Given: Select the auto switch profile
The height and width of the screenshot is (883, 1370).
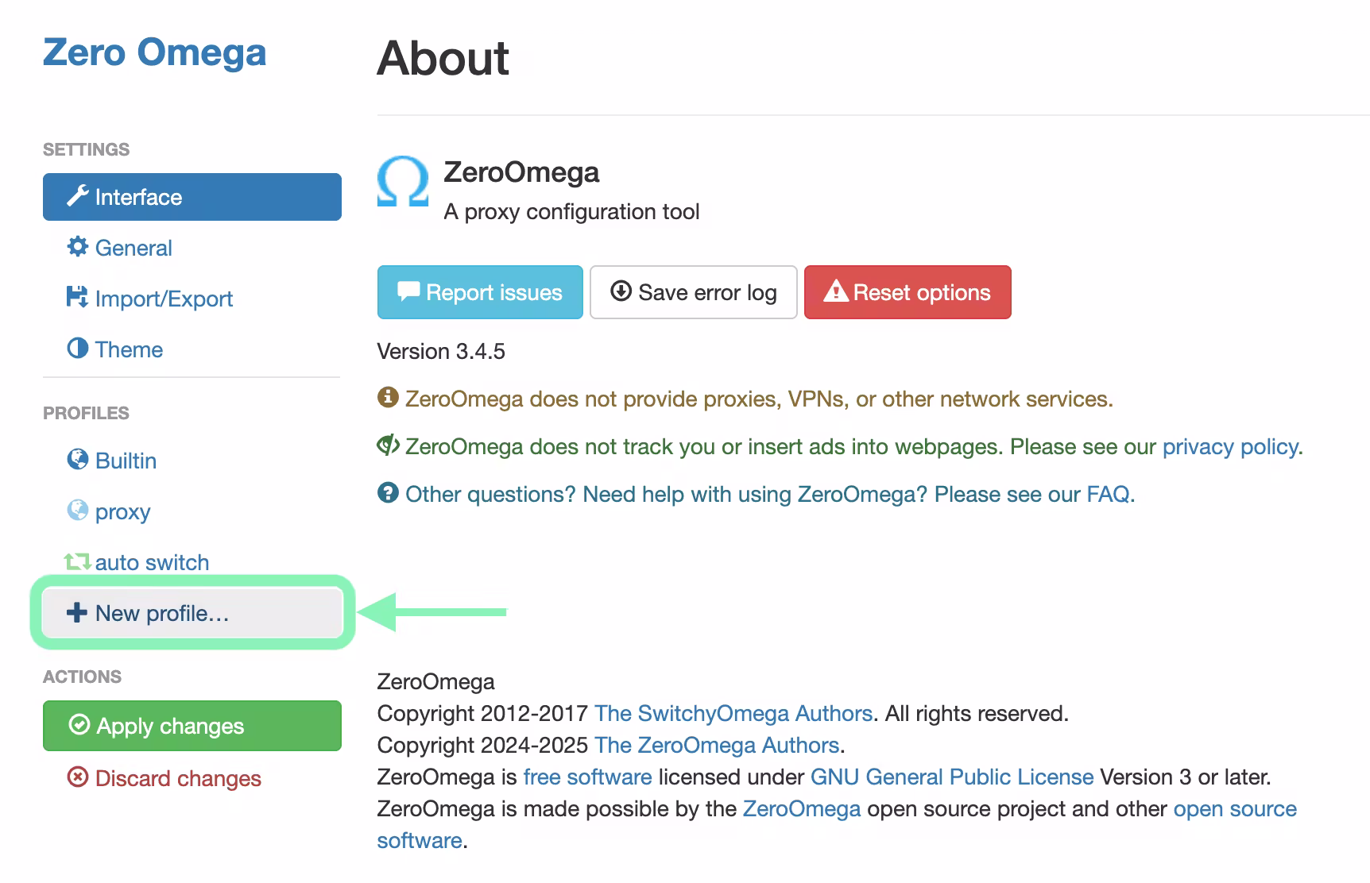Looking at the screenshot, I should 152,562.
